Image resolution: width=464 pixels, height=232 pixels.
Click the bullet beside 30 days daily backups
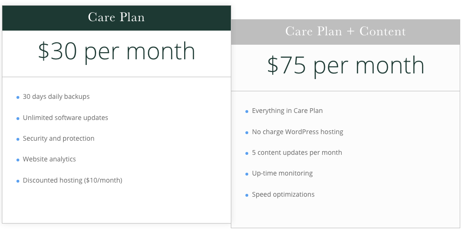(18, 97)
